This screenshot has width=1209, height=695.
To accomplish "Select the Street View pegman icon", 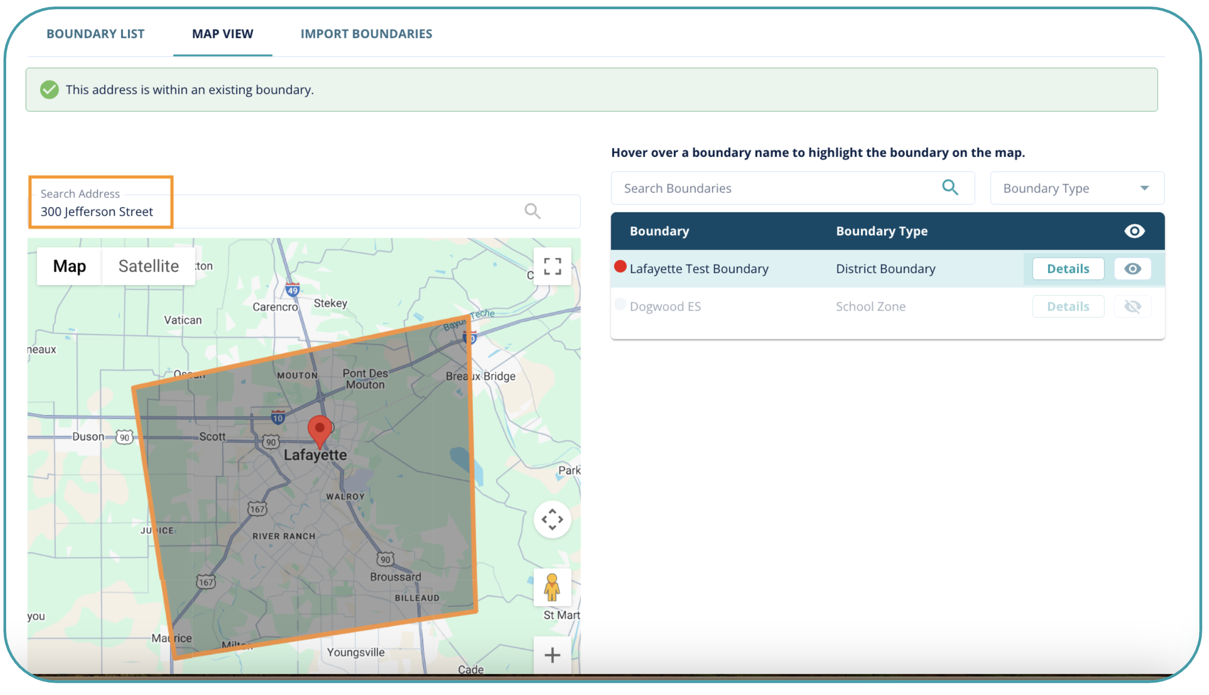I will 552,587.
